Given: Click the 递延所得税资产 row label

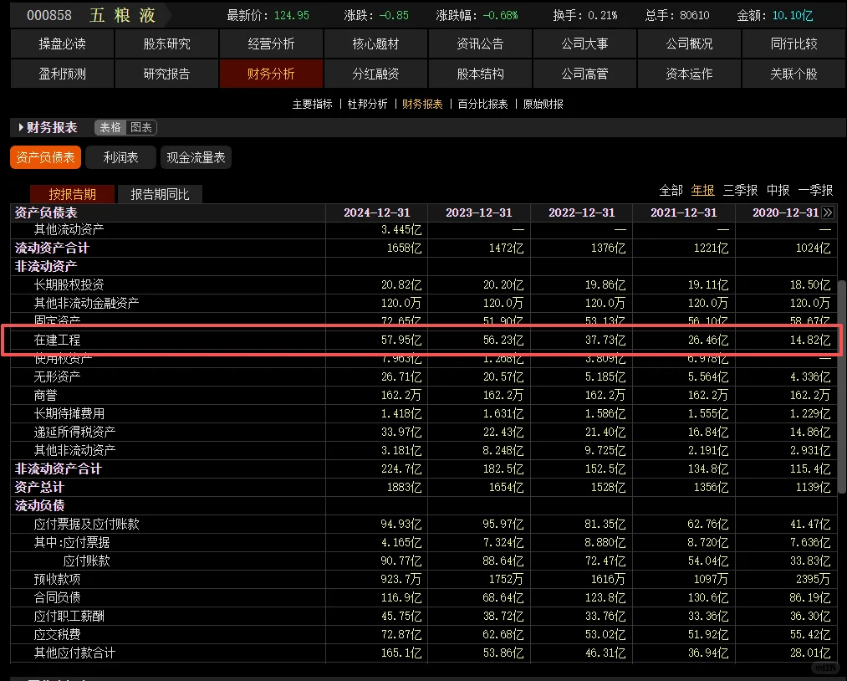Looking at the screenshot, I should pos(75,432).
